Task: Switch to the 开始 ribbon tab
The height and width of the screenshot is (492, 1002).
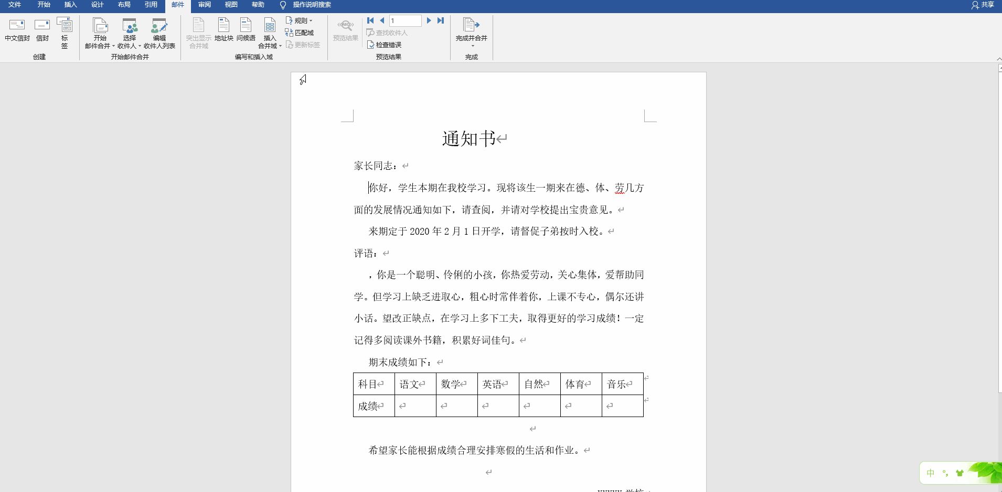Action: tap(44, 5)
